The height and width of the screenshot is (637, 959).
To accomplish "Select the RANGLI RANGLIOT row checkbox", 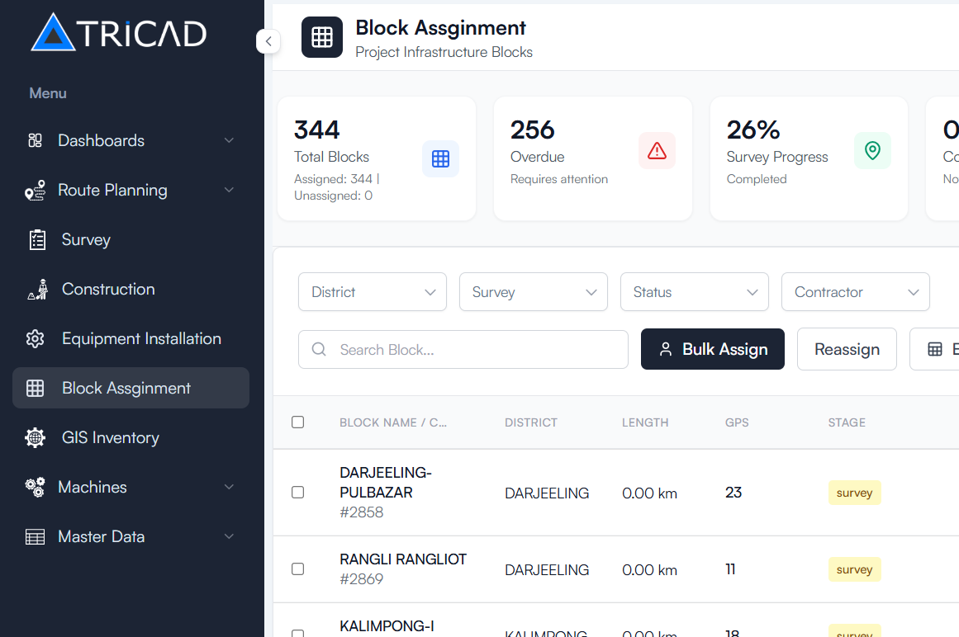I will tap(298, 569).
